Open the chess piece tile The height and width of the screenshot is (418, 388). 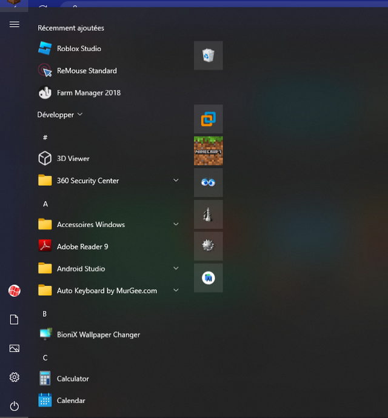coord(209,214)
